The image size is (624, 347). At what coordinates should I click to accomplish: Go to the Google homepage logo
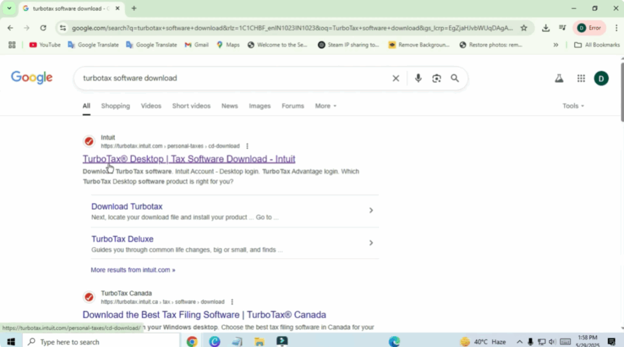click(x=32, y=77)
